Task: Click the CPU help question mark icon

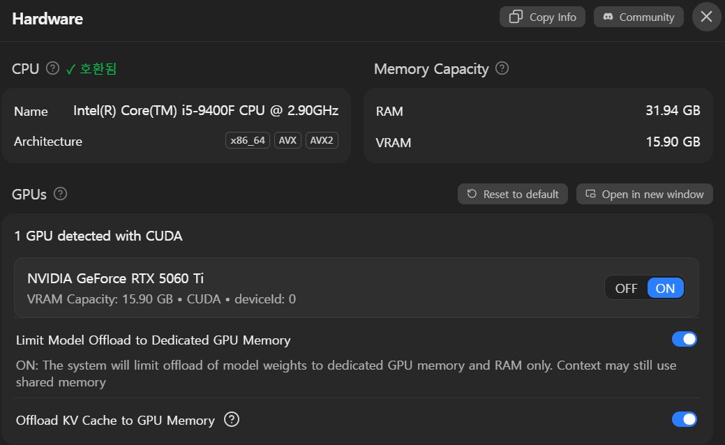Action: point(53,68)
